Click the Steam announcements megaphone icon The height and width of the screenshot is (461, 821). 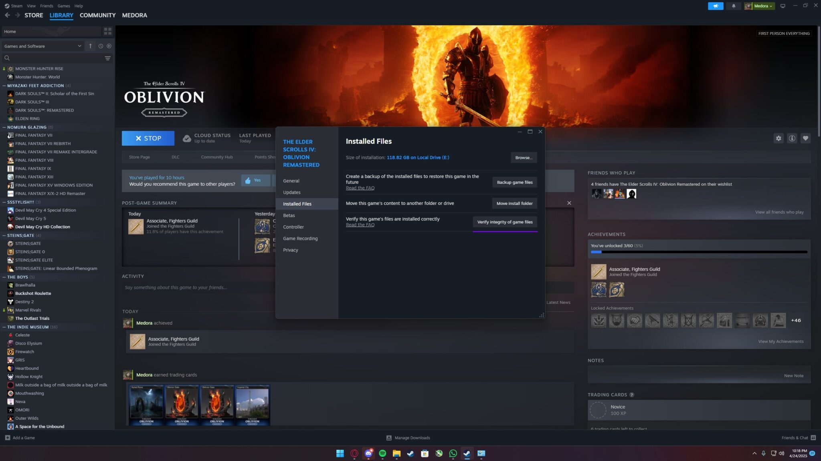(715, 6)
